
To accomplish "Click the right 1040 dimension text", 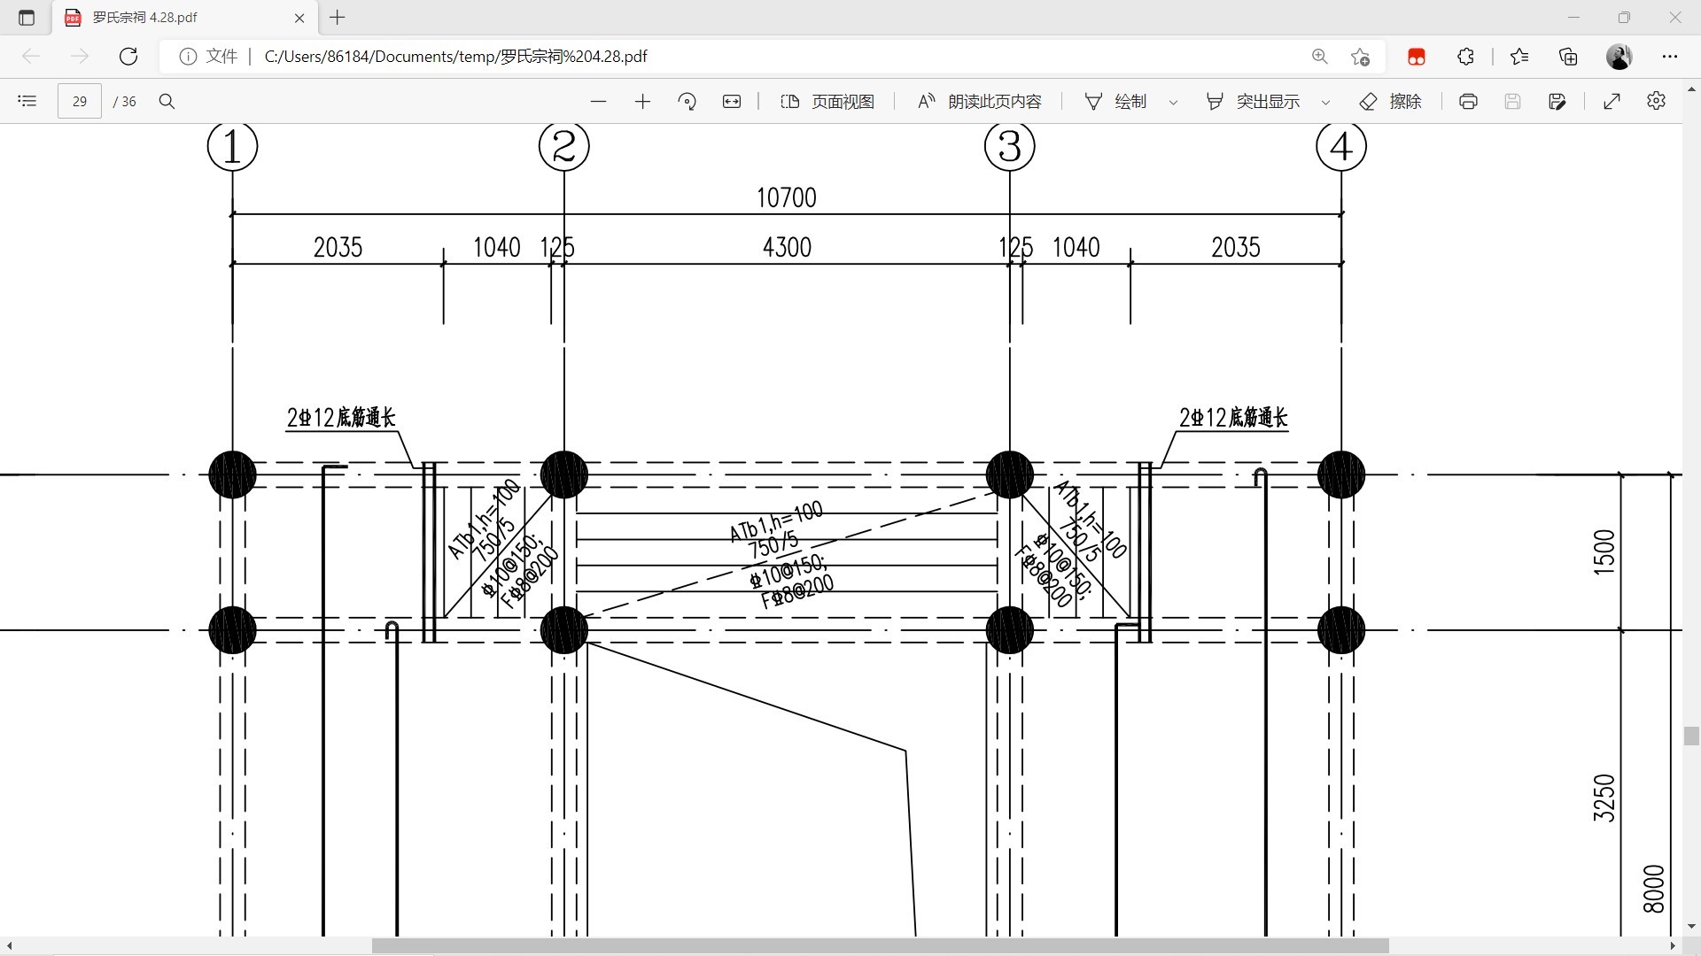I will coord(1076,247).
